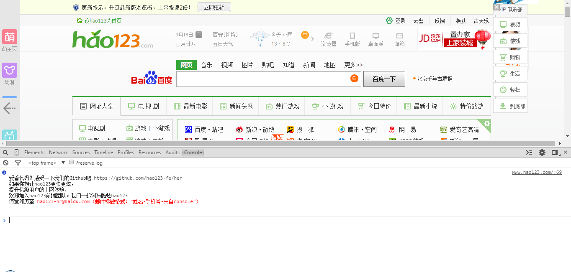Jump to bottom with 到底部 button
The width and height of the screenshot is (571, 272).
(510, 106)
